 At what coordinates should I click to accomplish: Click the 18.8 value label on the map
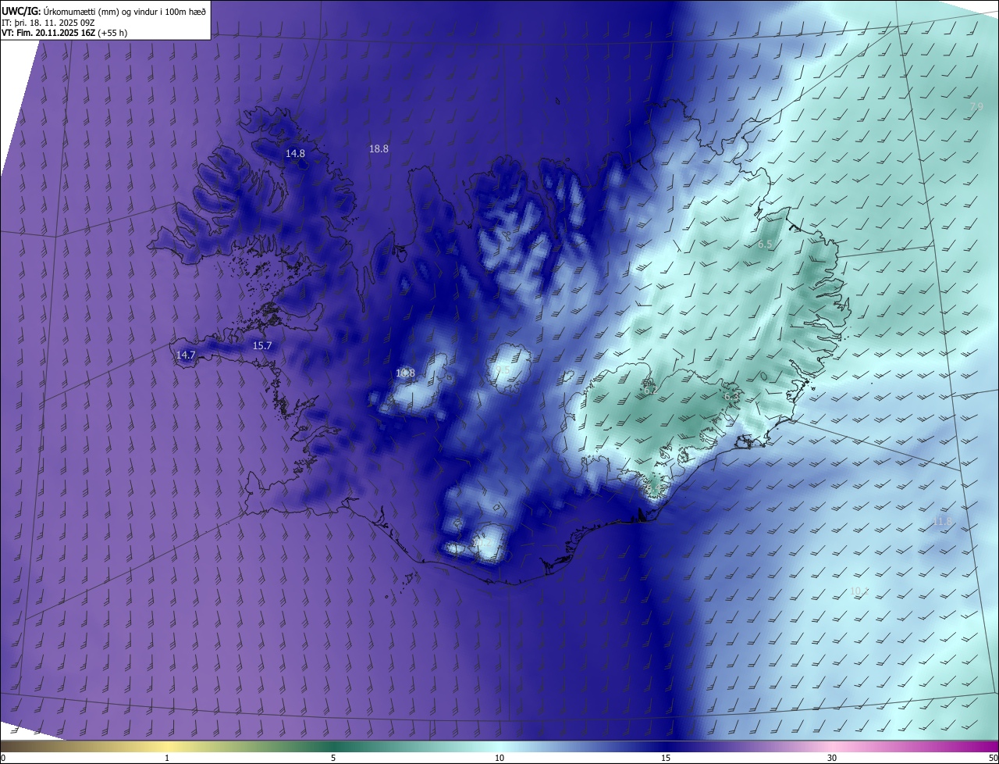pyautogui.click(x=379, y=148)
